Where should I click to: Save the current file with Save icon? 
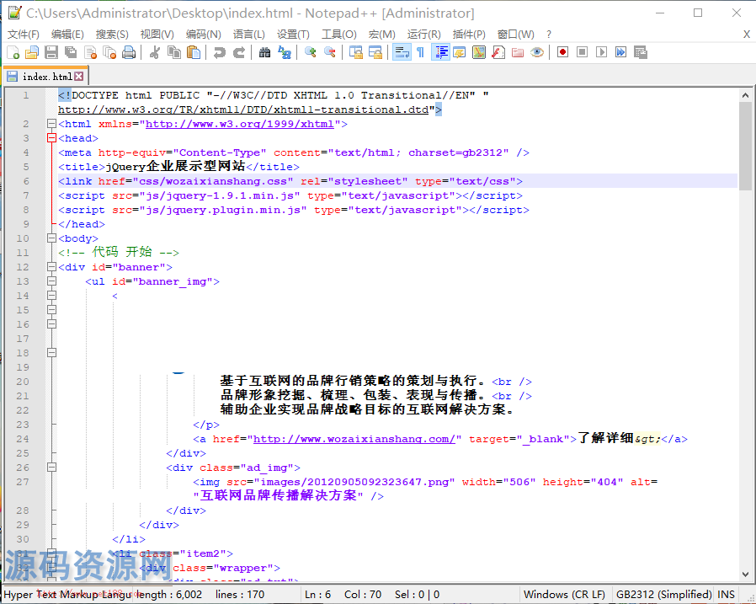click(x=51, y=52)
